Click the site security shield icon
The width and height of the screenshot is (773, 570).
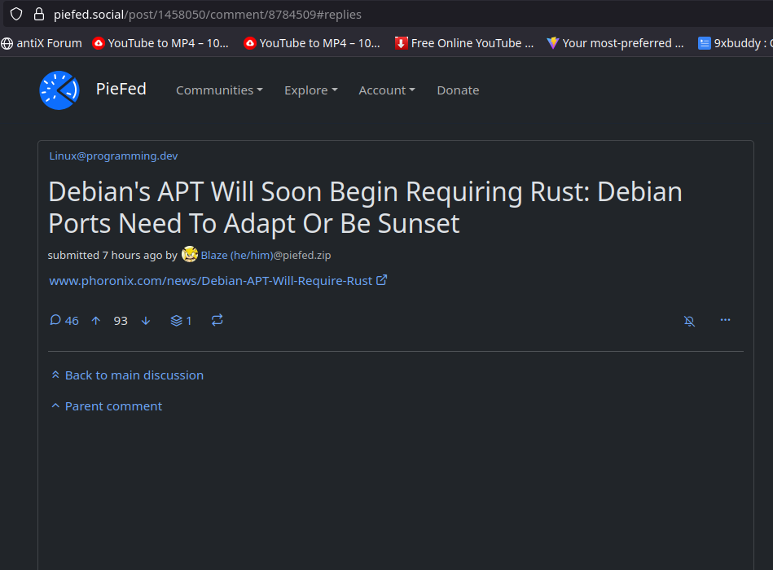16,14
